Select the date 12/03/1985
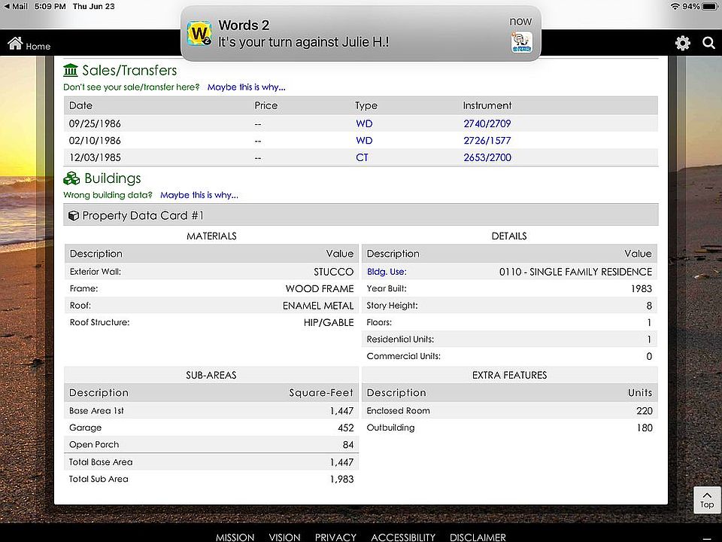The image size is (722, 542). (95, 157)
